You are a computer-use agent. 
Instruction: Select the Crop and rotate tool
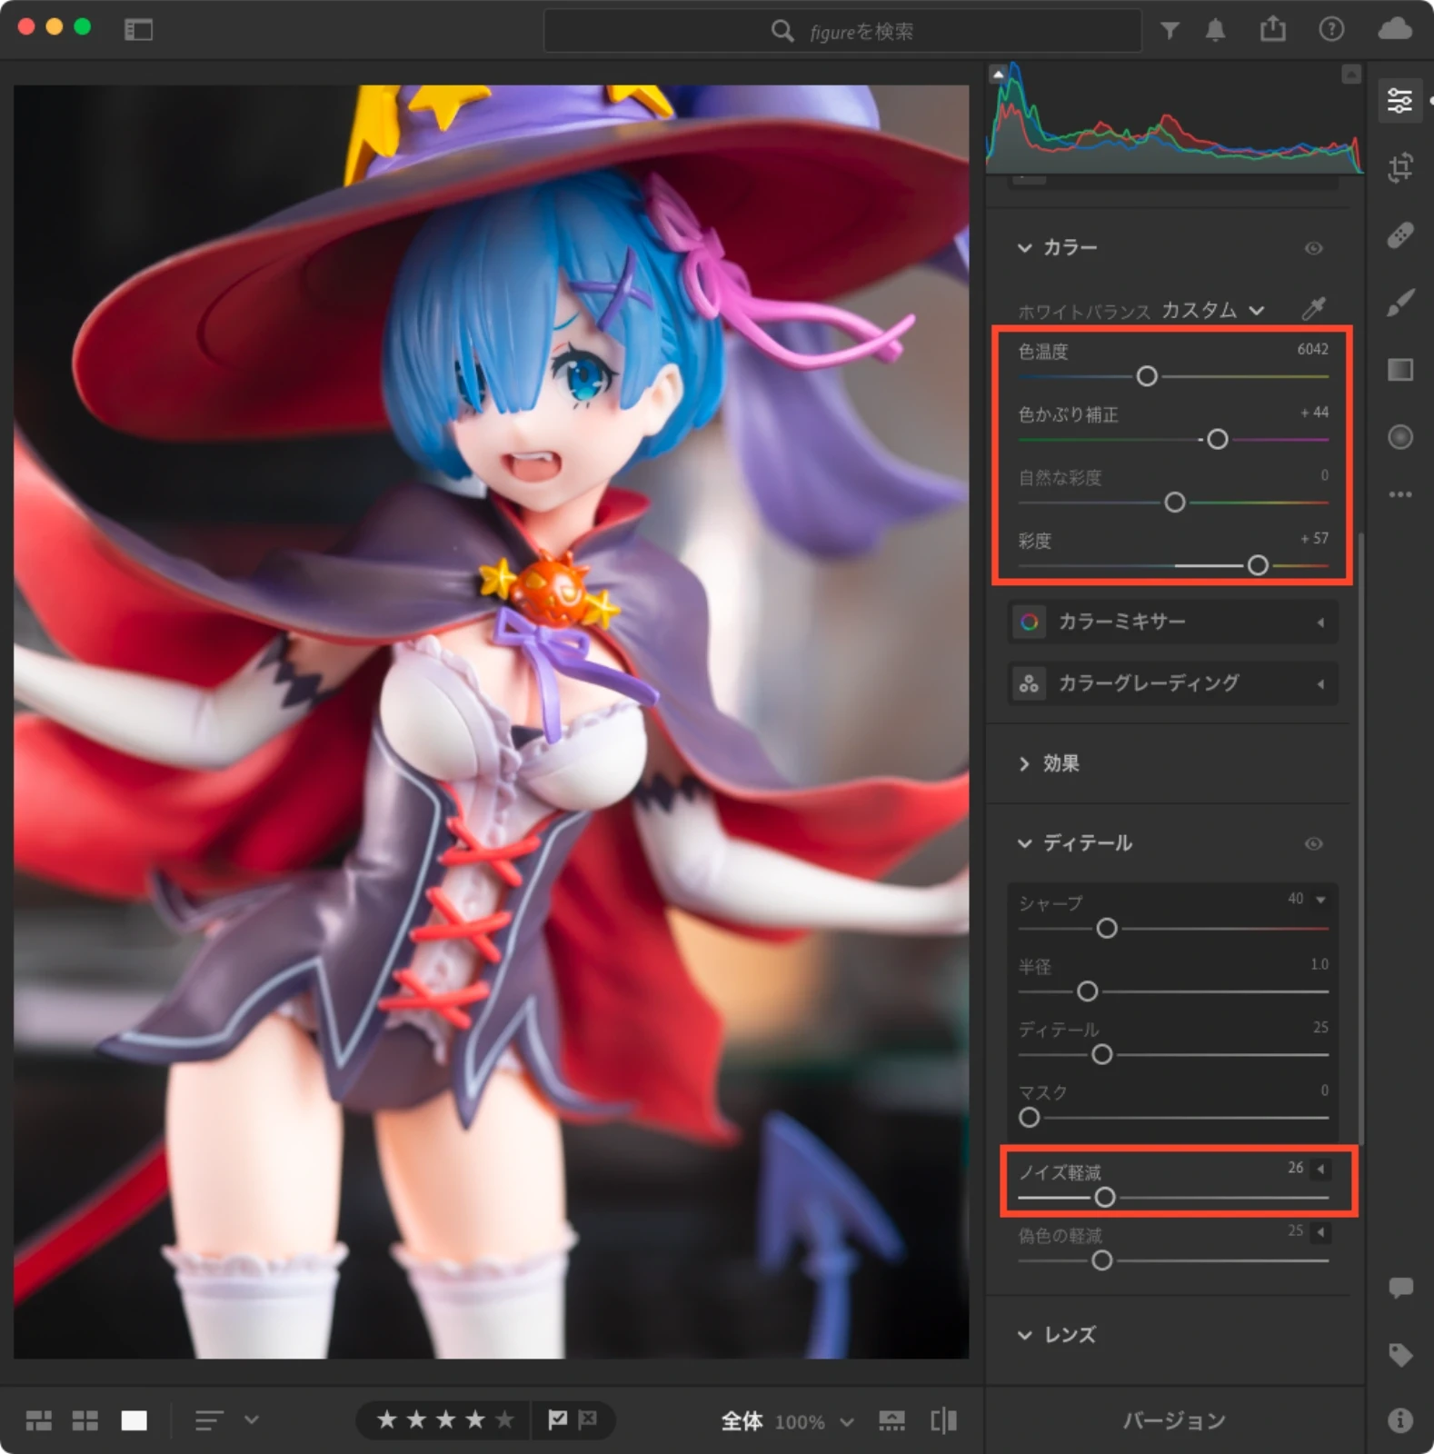[x=1400, y=167]
